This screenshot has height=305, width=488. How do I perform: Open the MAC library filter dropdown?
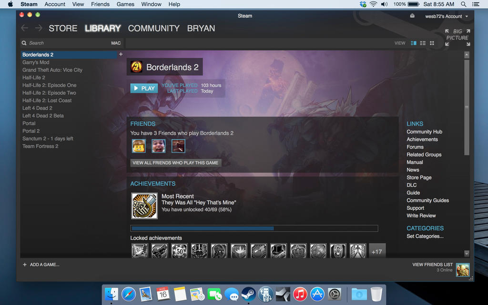[116, 43]
